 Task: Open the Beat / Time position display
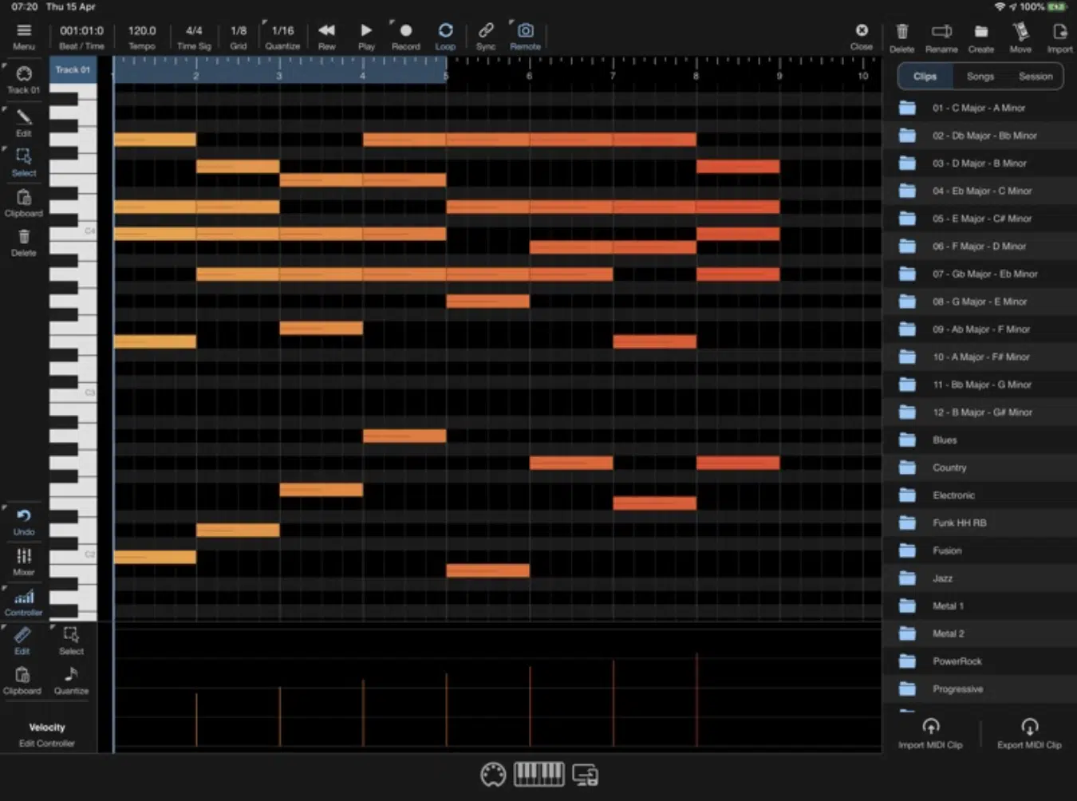81,37
